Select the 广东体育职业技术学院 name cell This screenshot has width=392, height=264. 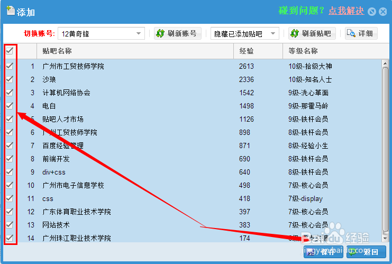click(x=77, y=212)
